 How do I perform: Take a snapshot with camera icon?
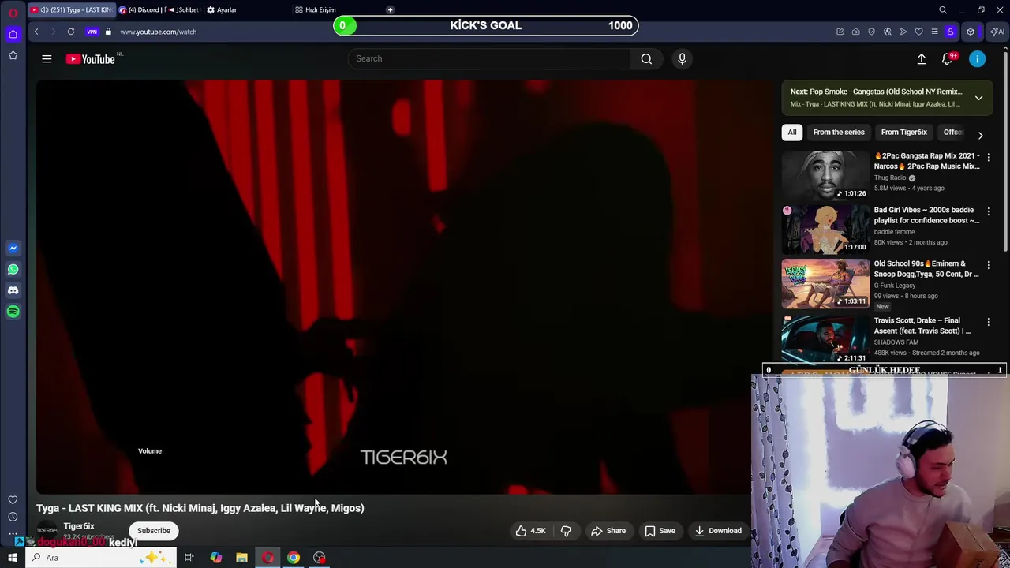pos(855,32)
